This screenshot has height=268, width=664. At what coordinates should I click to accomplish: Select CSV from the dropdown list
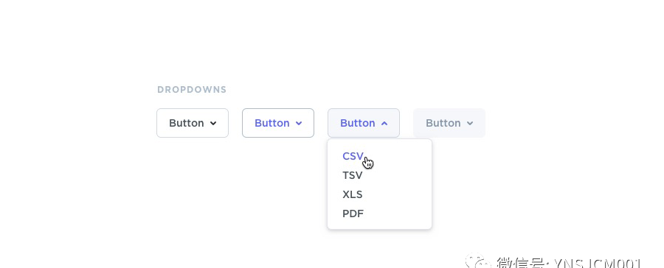tap(353, 156)
